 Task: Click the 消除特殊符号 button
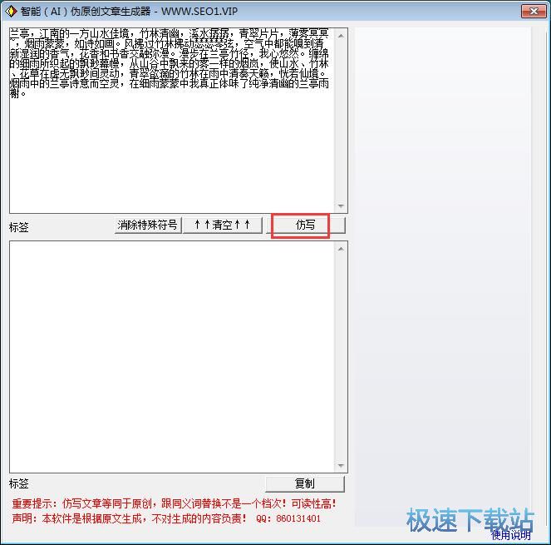148,225
